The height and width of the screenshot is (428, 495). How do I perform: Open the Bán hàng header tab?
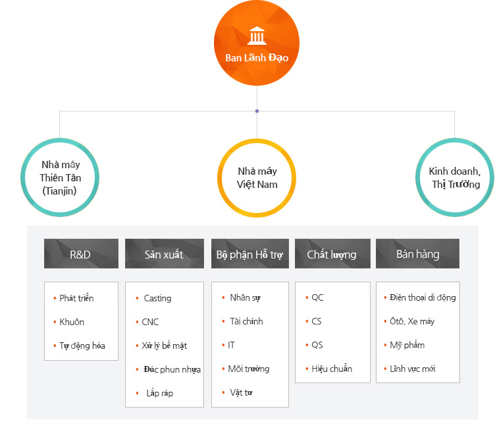[417, 254]
